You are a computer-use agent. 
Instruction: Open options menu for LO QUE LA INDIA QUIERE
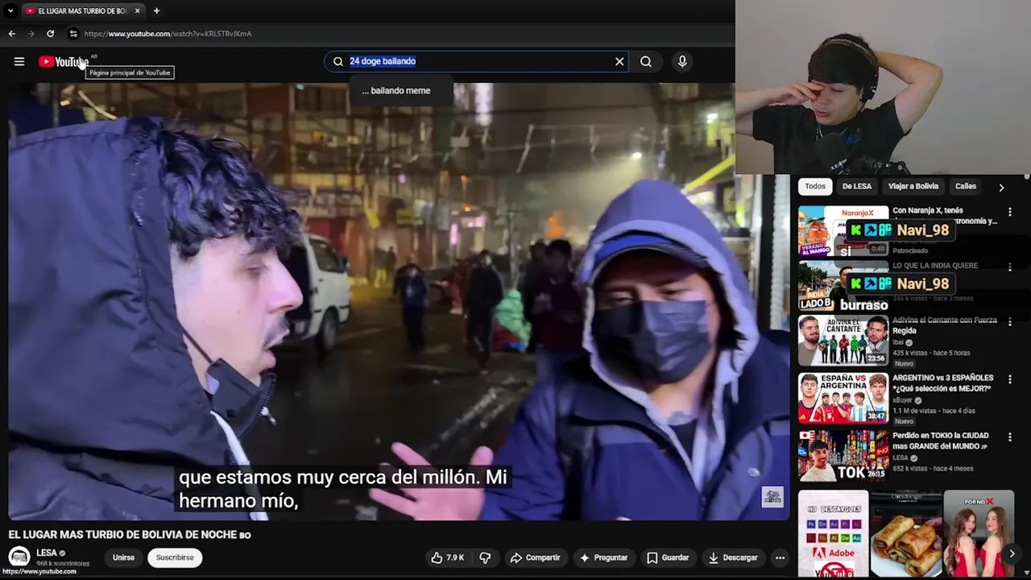[1010, 267]
